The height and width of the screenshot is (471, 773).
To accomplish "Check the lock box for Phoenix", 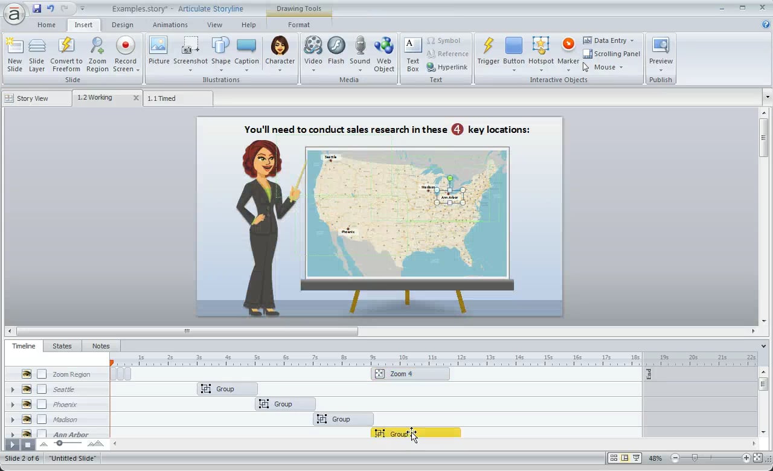I will coord(42,404).
